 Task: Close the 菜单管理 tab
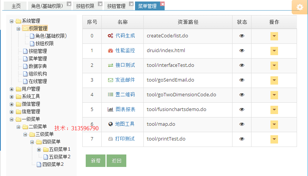(162, 4)
